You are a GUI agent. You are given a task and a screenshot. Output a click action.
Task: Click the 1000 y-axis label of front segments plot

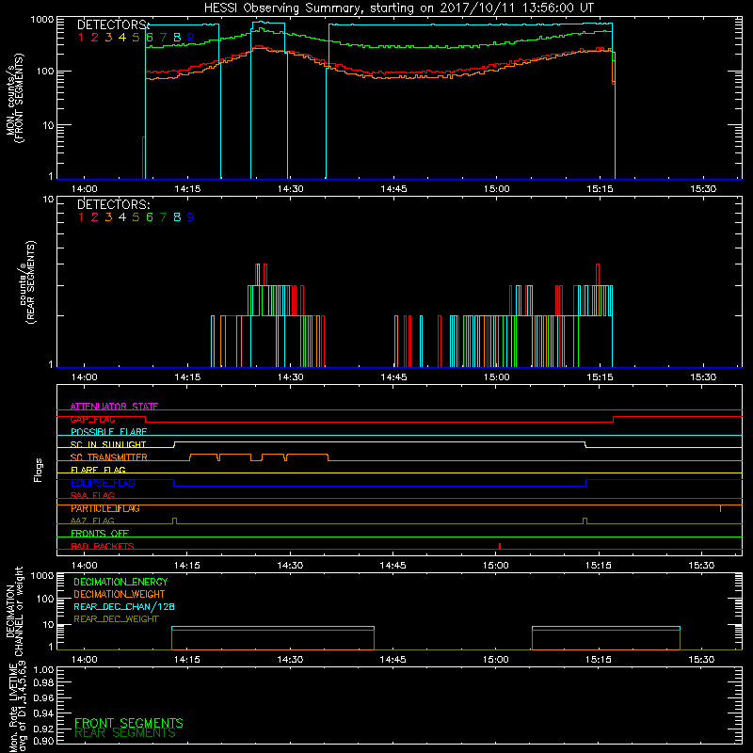point(42,20)
